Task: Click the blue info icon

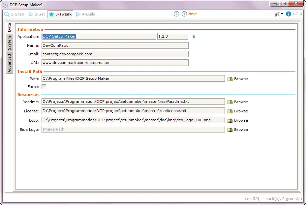Action: (x=289, y=14)
